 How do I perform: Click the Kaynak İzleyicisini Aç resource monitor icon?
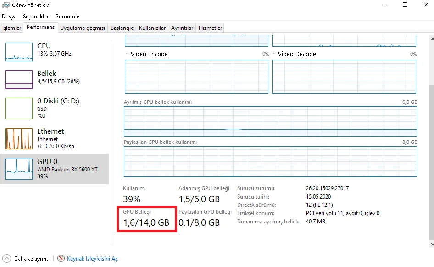click(61, 259)
